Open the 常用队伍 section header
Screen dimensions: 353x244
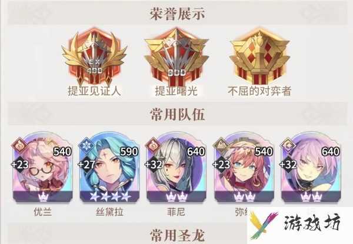pyautogui.click(x=177, y=114)
